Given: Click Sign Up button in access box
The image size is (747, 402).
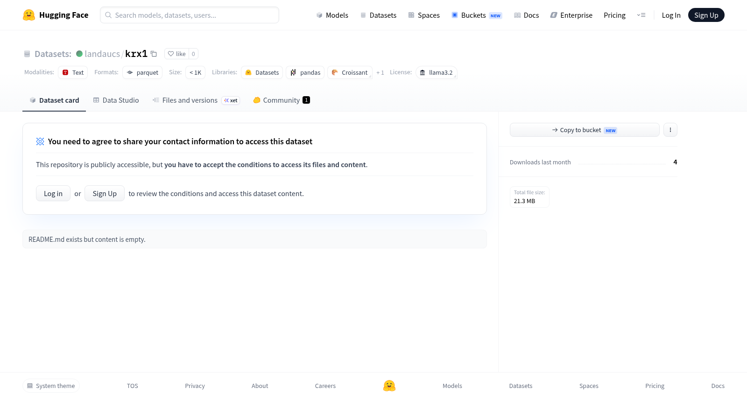Looking at the screenshot, I should click(x=105, y=193).
